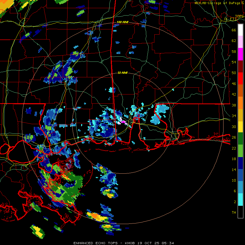Click the 100 NMI range ring label
The height and width of the screenshot is (245, 245).
pos(122,22)
